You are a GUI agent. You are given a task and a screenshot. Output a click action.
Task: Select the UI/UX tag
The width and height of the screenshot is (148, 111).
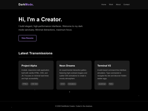click(x=62, y=84)
